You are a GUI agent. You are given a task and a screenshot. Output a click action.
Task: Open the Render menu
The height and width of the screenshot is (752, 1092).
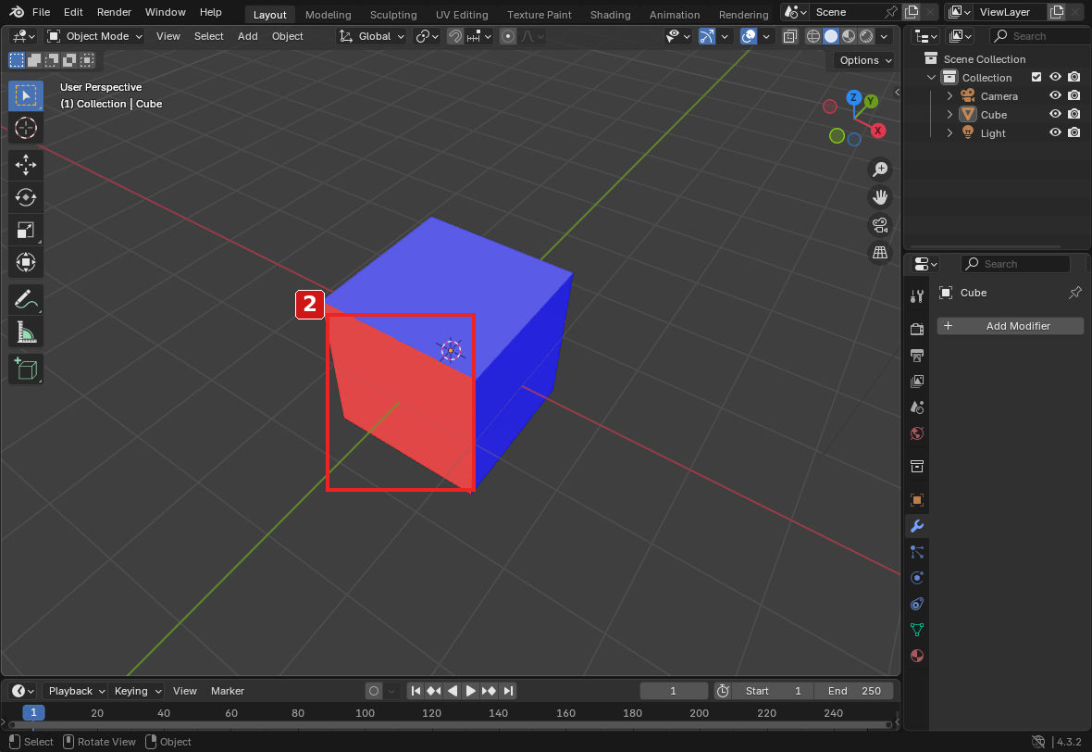[114, 12]
